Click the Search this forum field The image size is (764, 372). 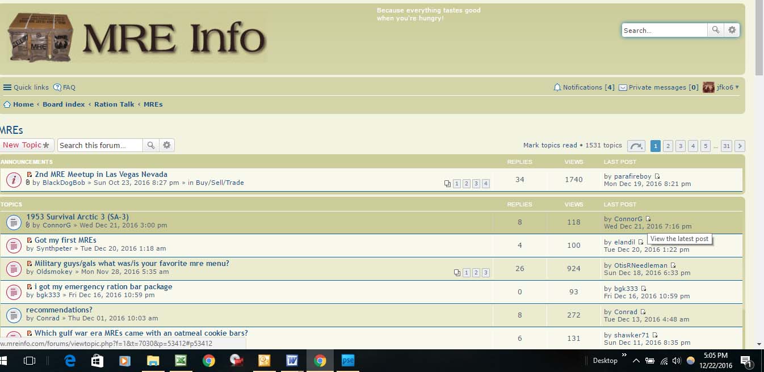[99, 145]
